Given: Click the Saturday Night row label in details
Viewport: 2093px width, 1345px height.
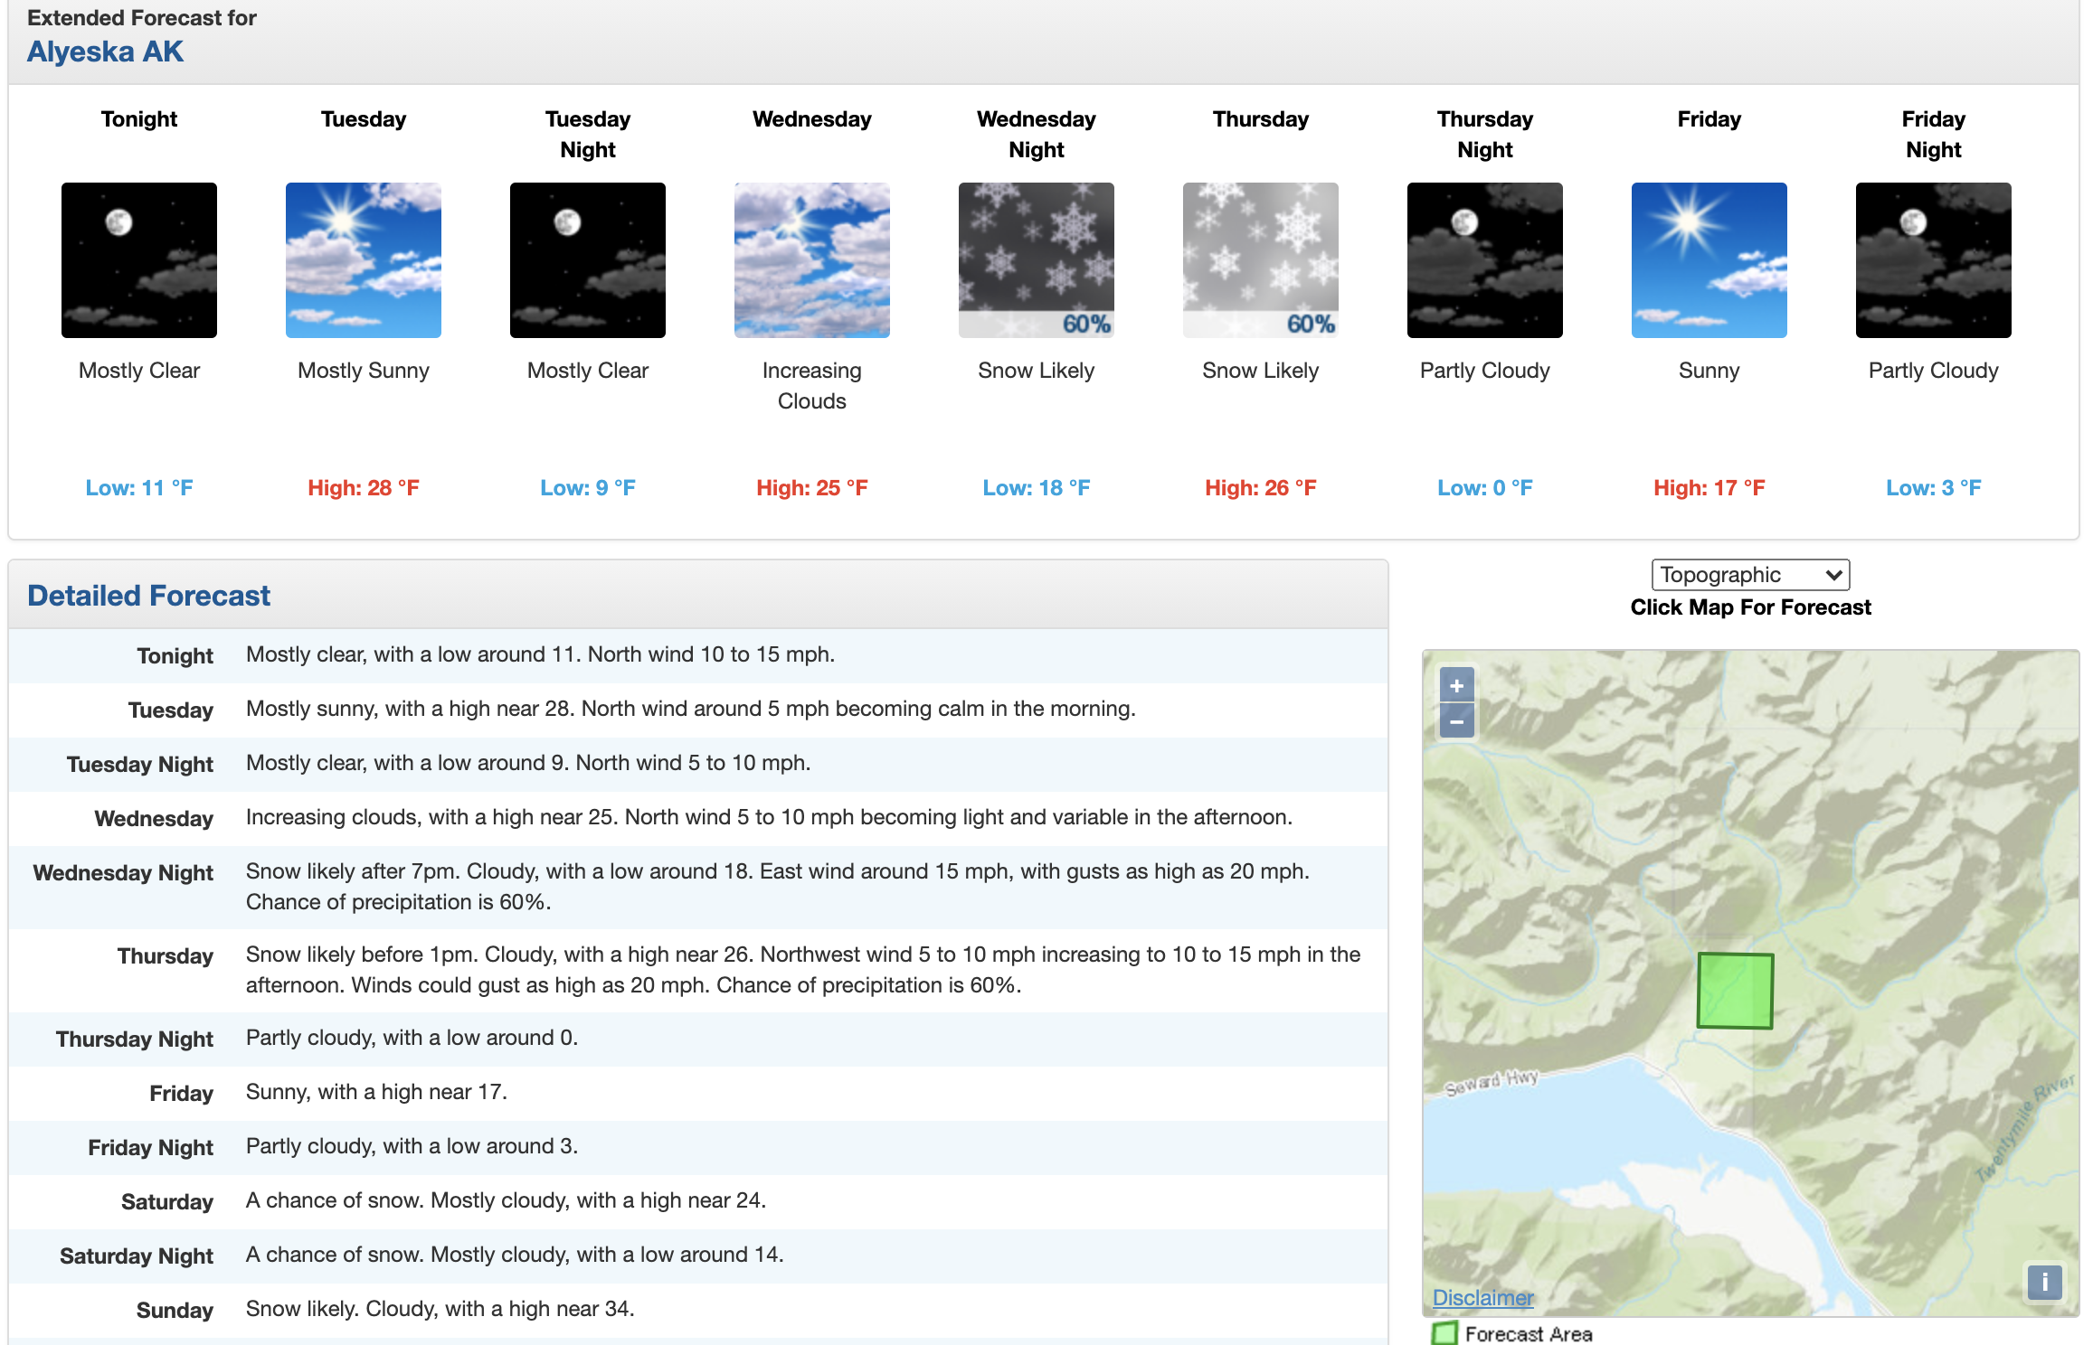Looking at the screenshot, I should pos(137,1256).
